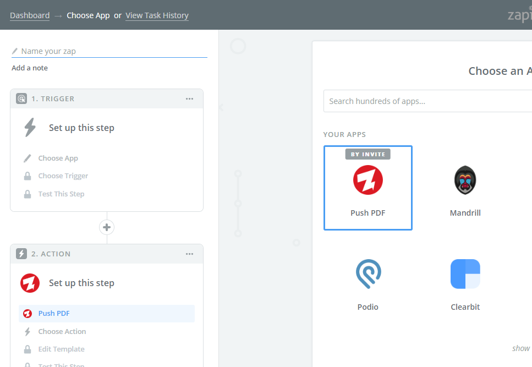The width and height of the screenshot is (532, 367).
Task: Select Edit Template item
Action: point(62,349)
